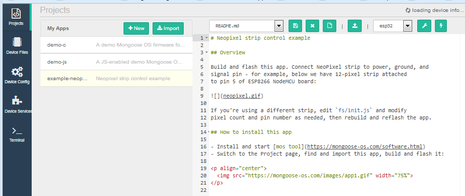
Task: Select the example-neopixel app row
Action: [116, 78]
